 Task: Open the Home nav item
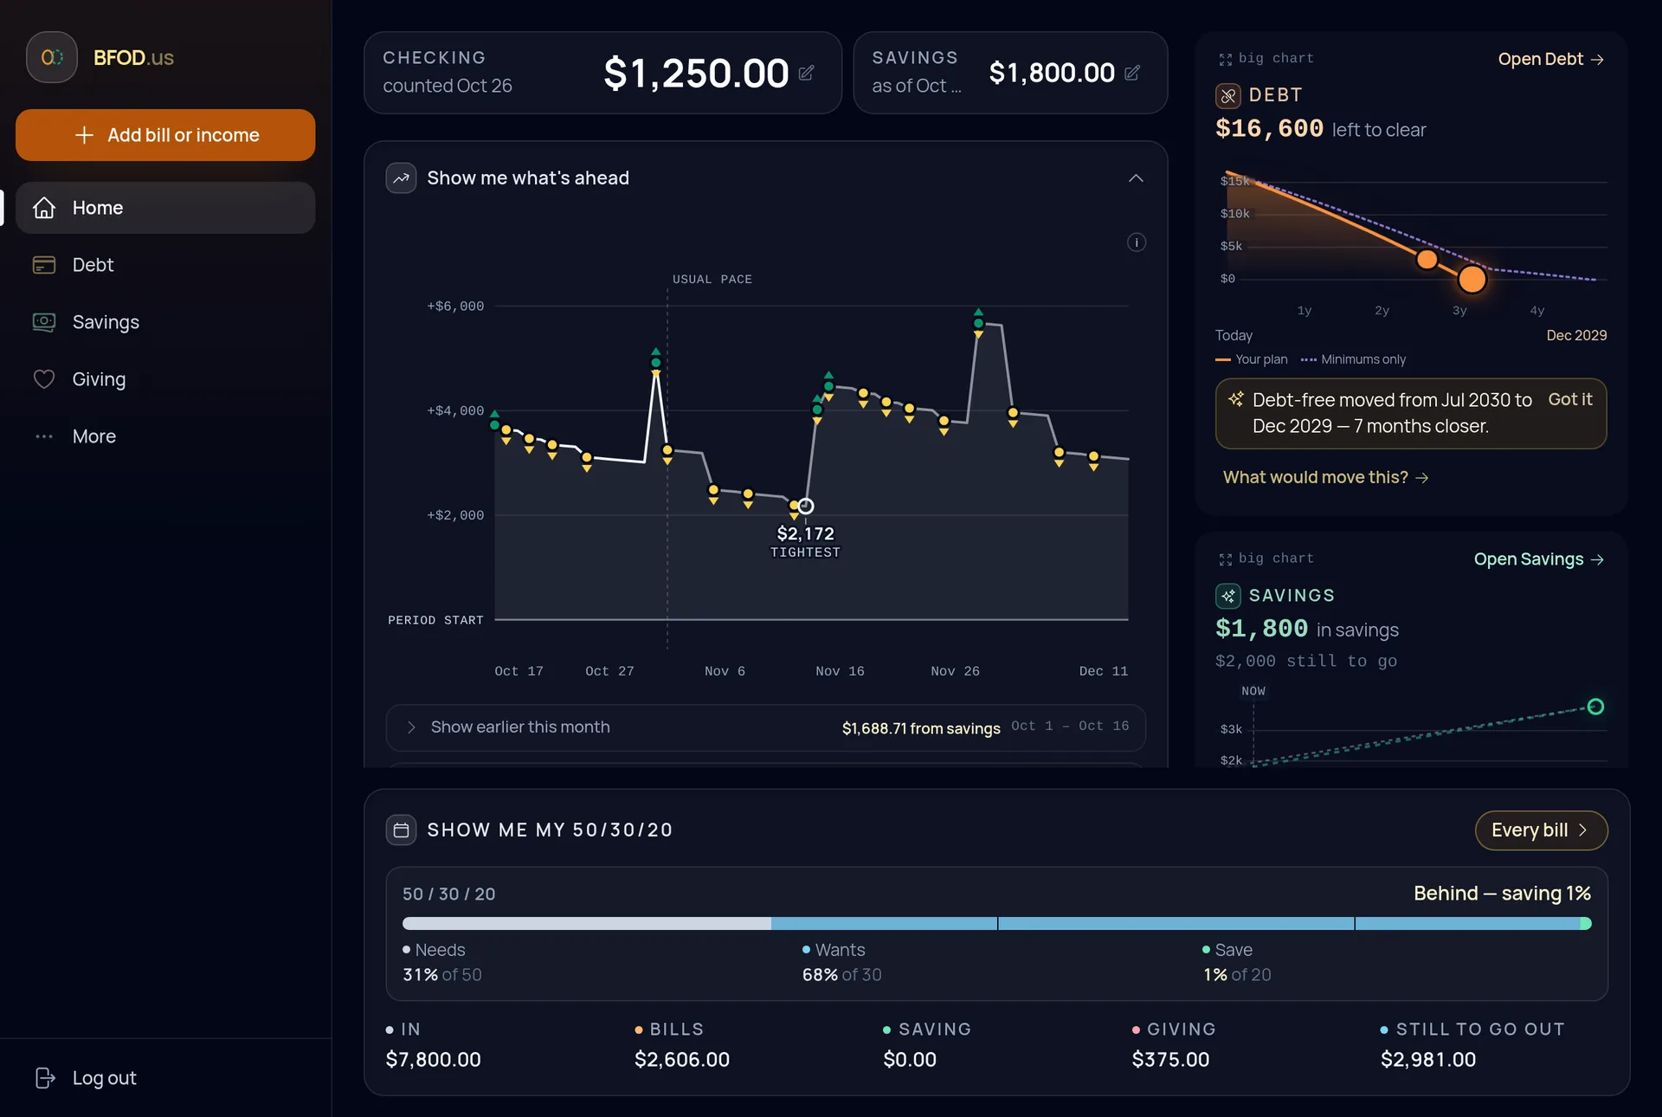click(165, 208)
